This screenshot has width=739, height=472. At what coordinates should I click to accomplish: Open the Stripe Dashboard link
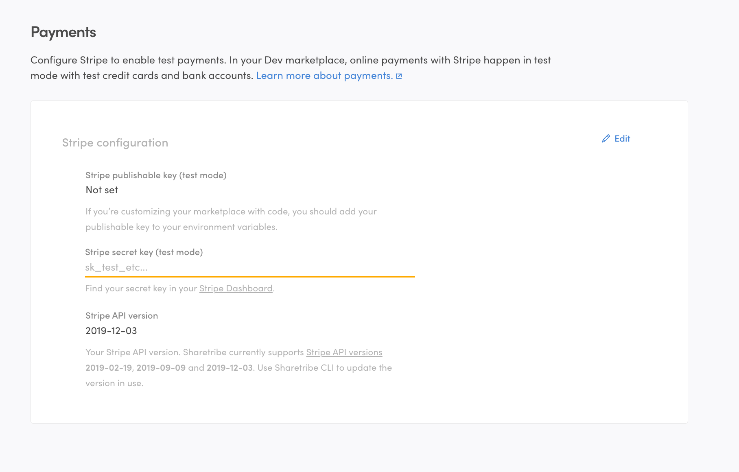coord(236,288)
